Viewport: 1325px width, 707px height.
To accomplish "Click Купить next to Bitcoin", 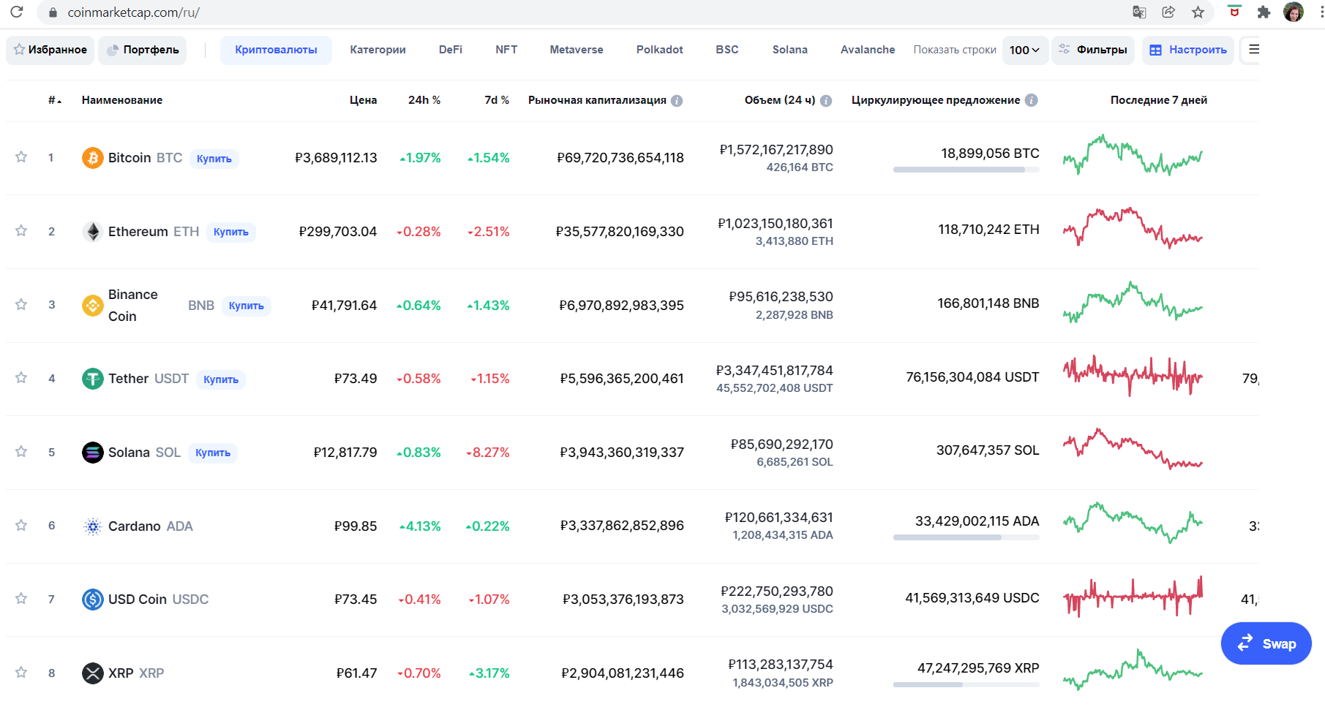I will tap(214, 159).
